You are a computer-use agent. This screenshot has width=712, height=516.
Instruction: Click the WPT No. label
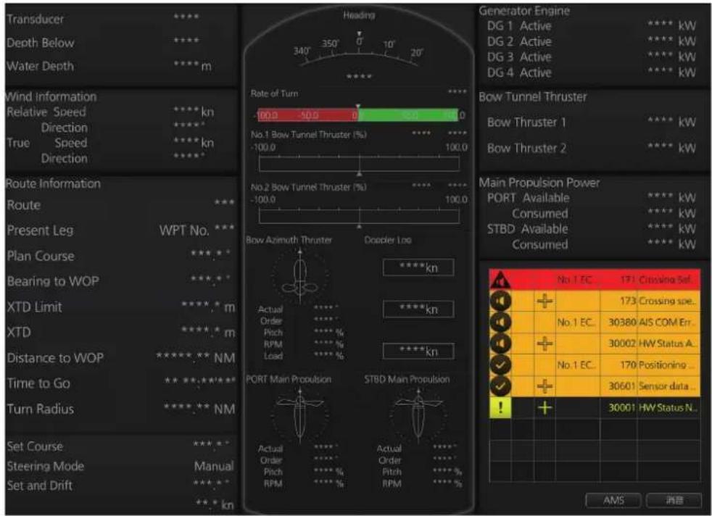[x=184, y=230]
